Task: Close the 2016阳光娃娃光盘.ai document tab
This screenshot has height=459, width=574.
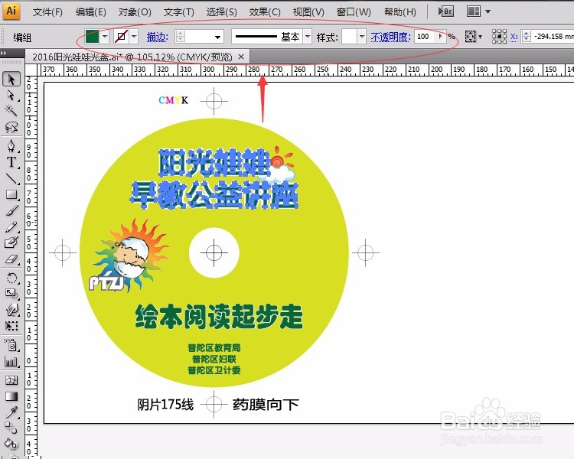Action: (241, 57)
